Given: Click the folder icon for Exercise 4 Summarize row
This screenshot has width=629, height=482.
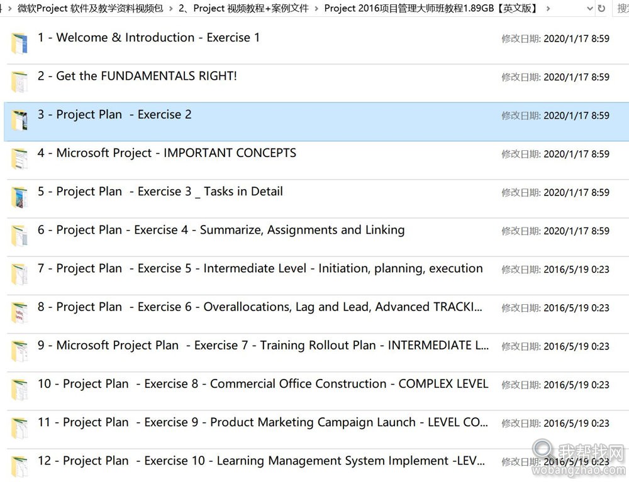Looking at the screenshot, I should pyautogui.click(x=19, y=236).
